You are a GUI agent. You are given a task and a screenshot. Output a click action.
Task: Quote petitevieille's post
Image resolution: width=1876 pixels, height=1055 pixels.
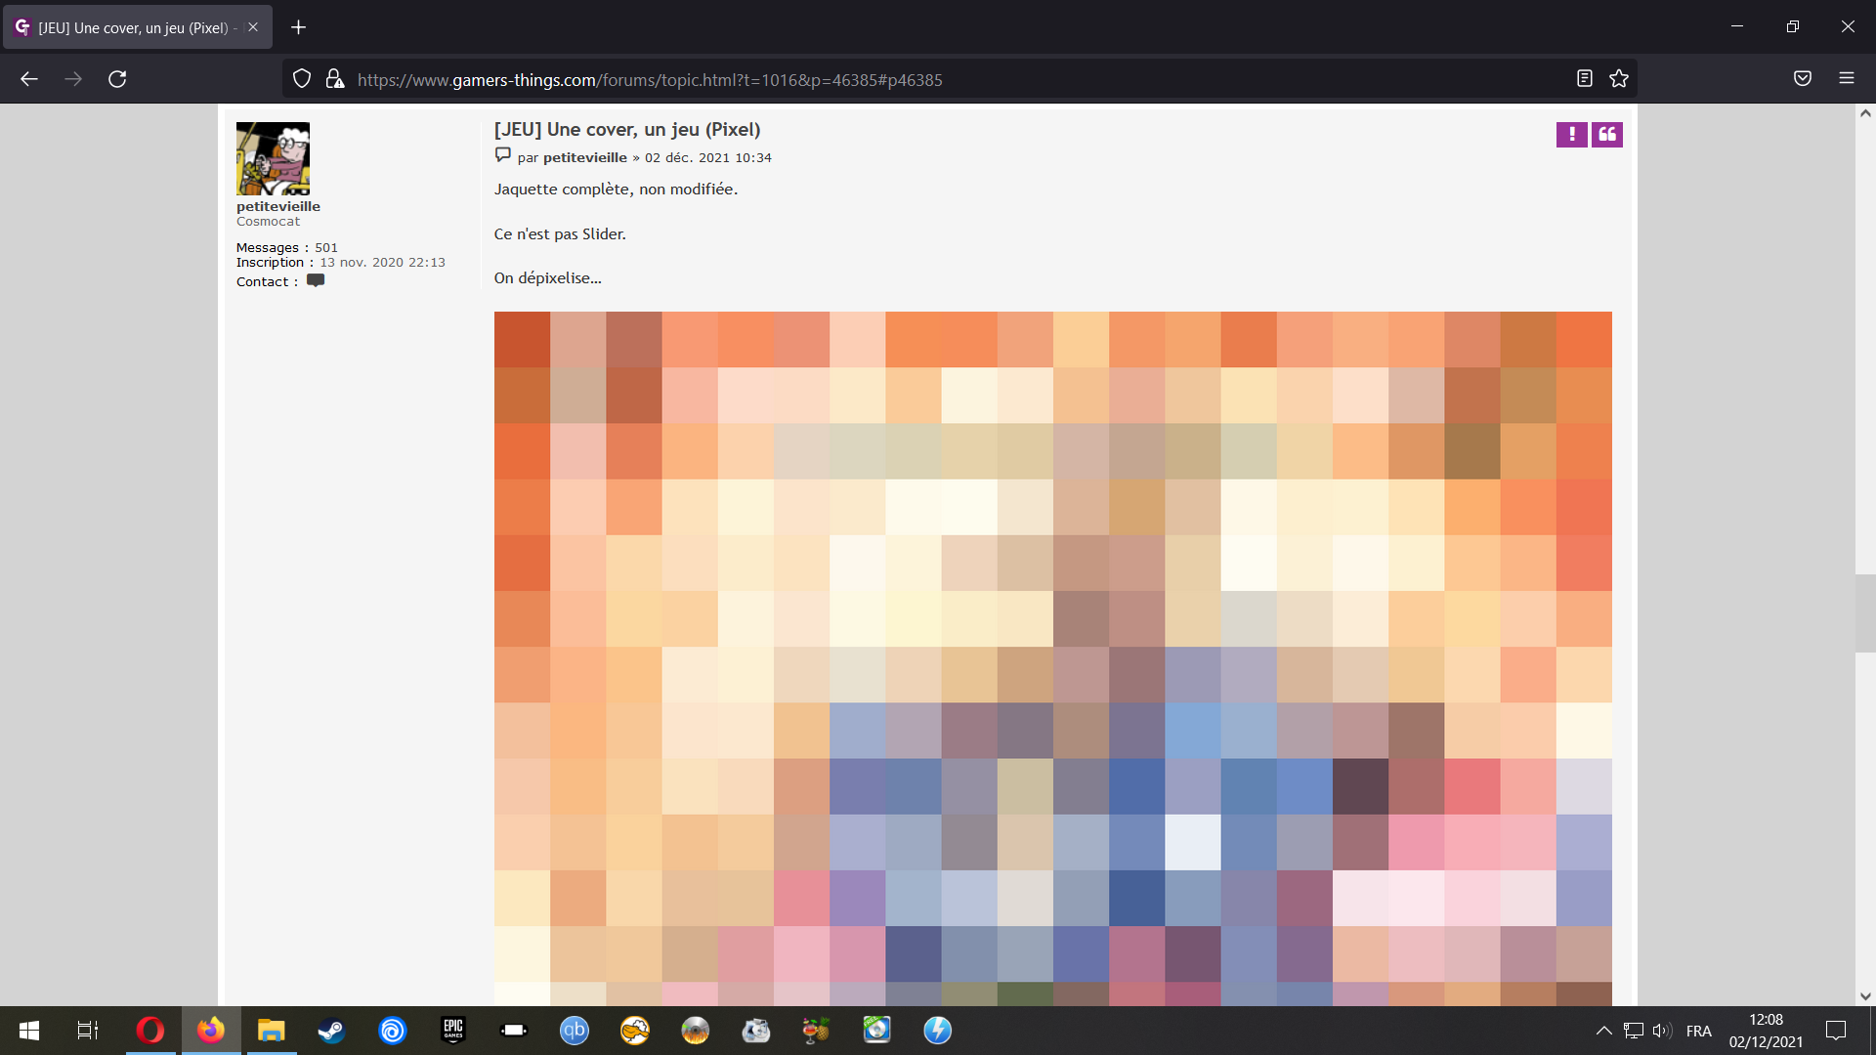click(1607, 135)
